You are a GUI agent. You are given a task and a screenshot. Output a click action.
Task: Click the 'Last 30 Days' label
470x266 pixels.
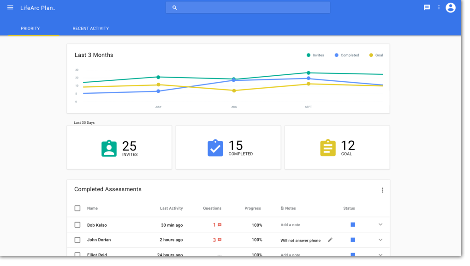click(84, 122)
